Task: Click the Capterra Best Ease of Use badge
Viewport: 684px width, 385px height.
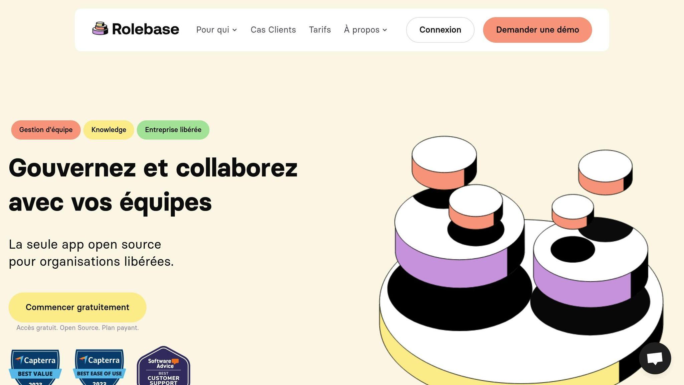Action: tap(100, 367)
